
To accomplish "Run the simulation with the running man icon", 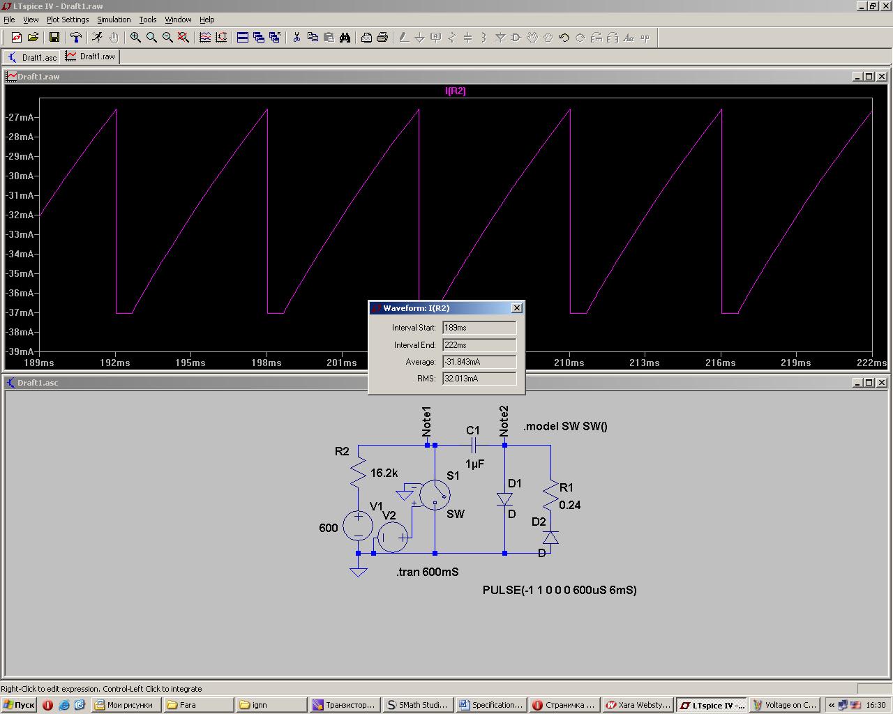I will (97, 38).
